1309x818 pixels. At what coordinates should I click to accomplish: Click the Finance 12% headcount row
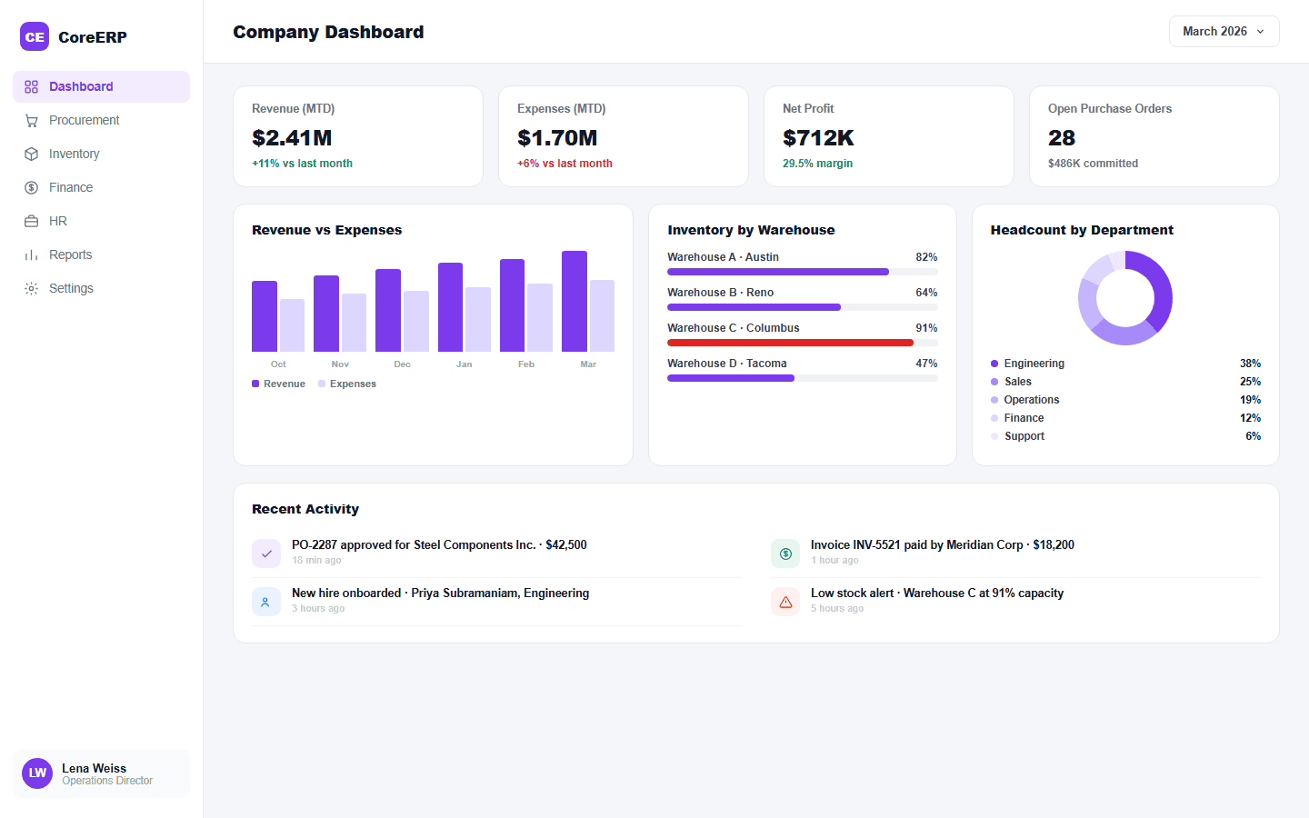click(x=1125, y=418)
